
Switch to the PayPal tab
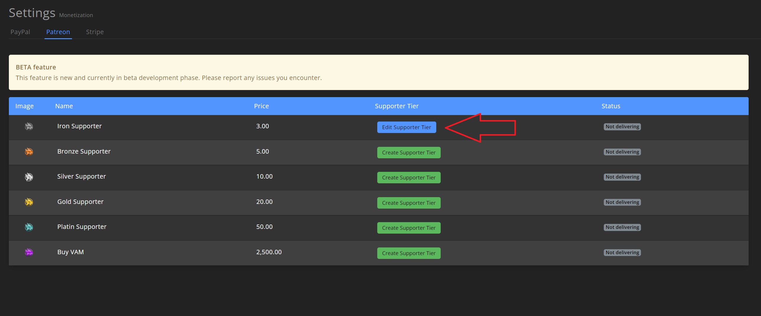click(20, 32)
